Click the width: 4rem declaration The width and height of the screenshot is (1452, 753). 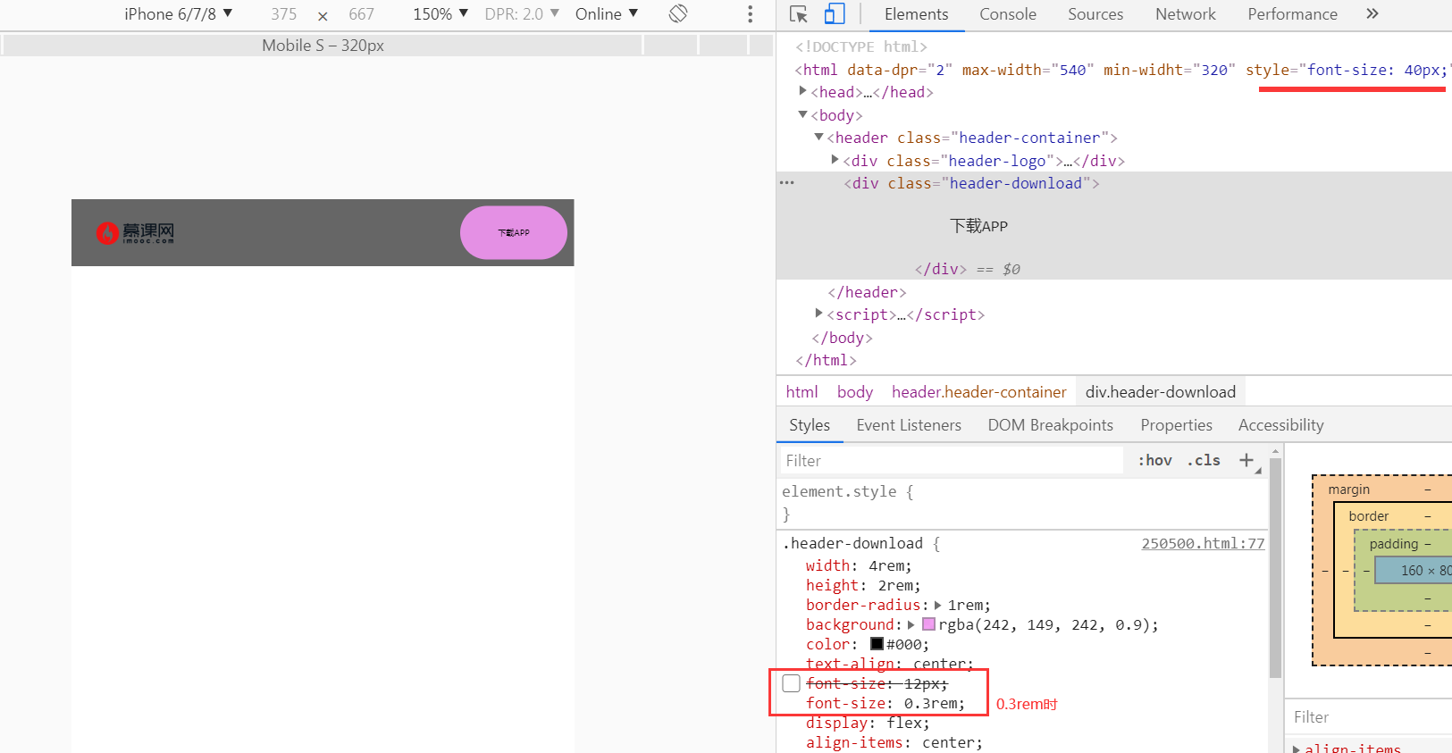tap(858, 565)
